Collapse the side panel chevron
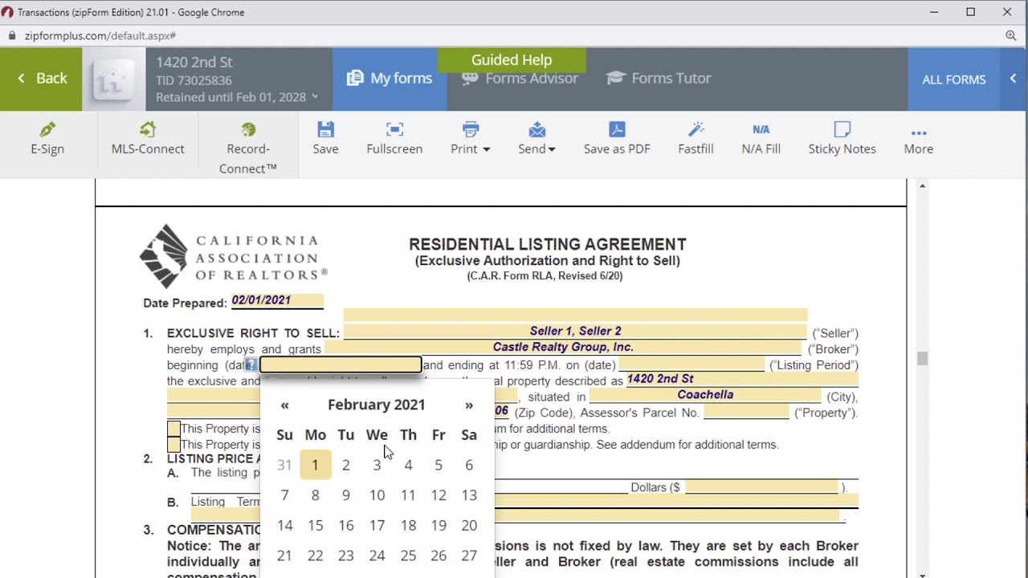Viewport: 1028px width, 578px height. point(1014,79)
